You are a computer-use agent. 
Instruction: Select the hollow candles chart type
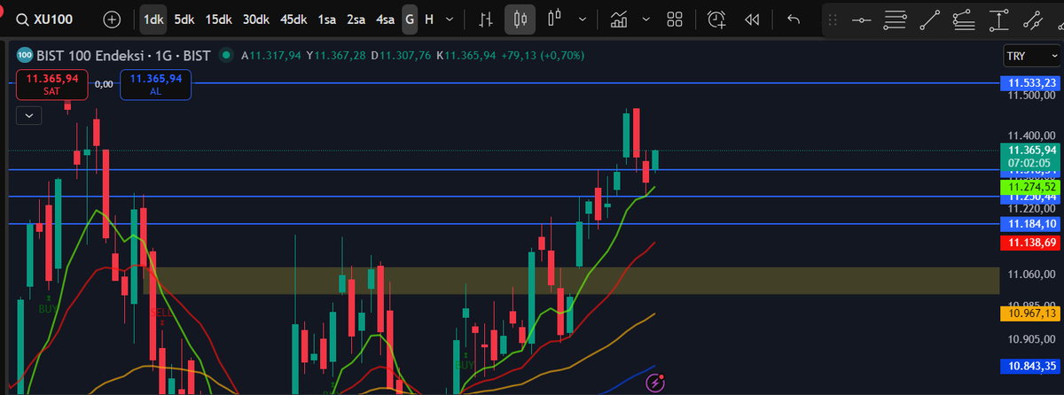(556, 19)
